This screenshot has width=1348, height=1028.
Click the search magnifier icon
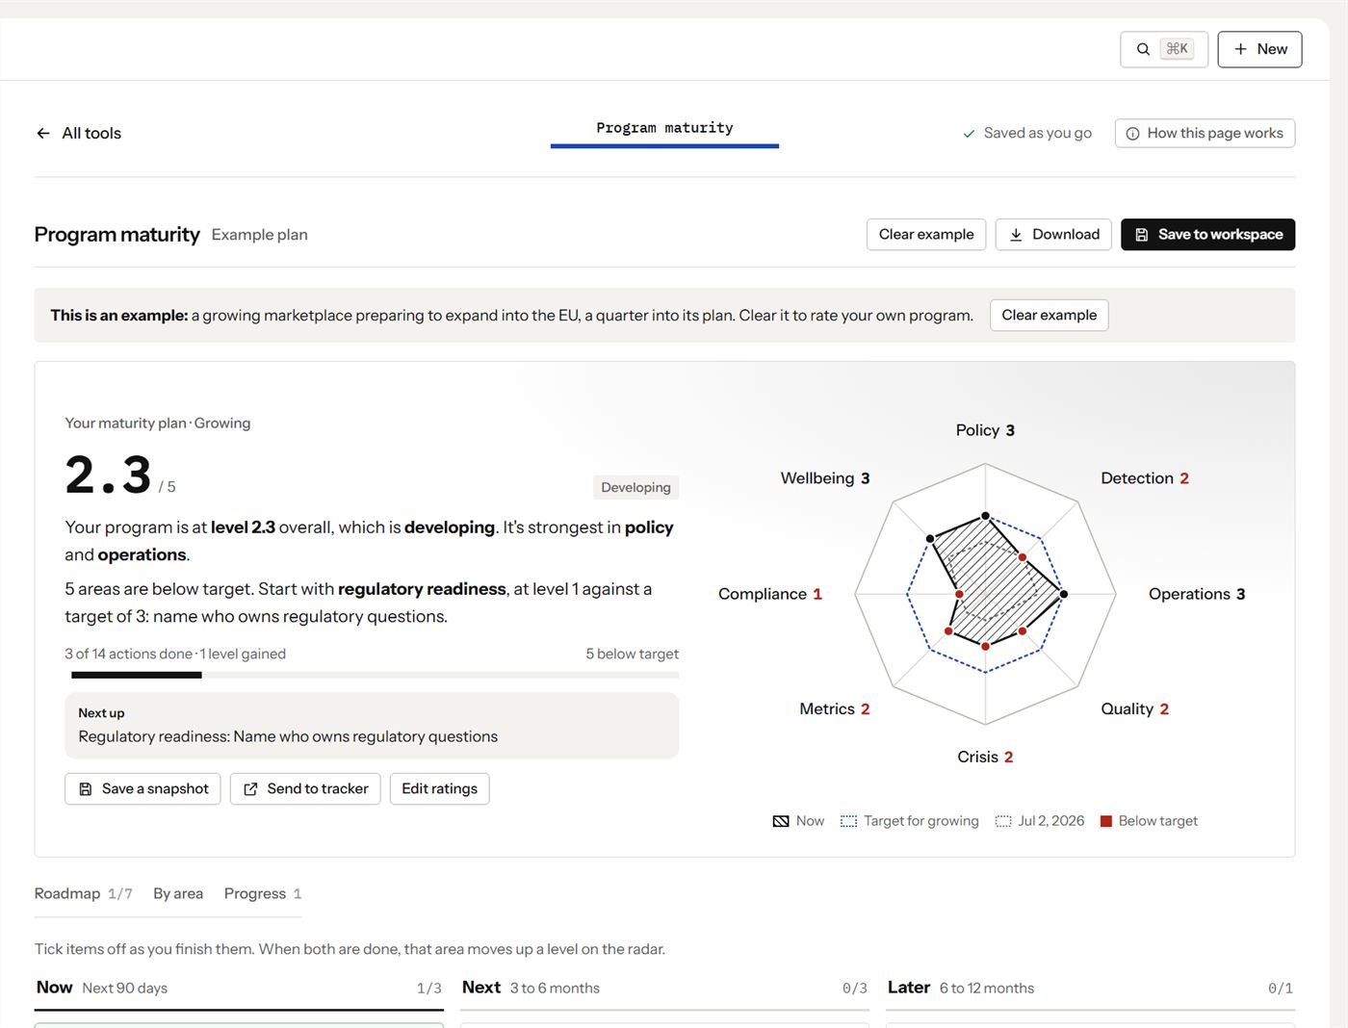tap(1143, 49)
